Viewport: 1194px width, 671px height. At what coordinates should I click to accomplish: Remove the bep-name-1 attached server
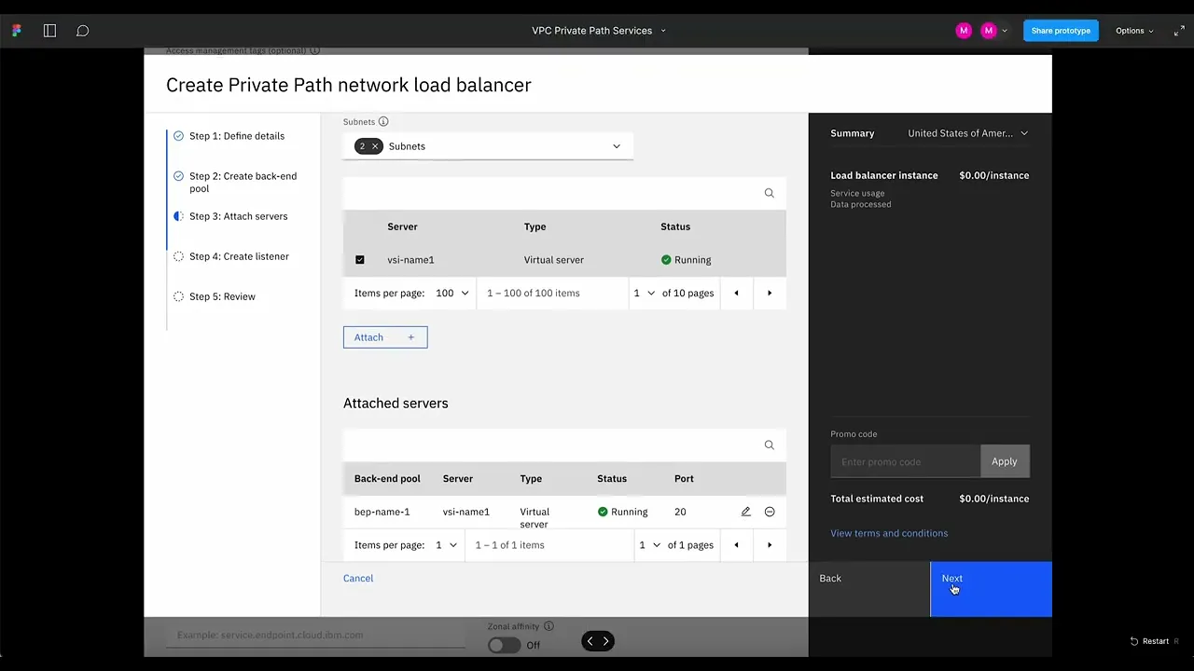[x=770, y=512]
